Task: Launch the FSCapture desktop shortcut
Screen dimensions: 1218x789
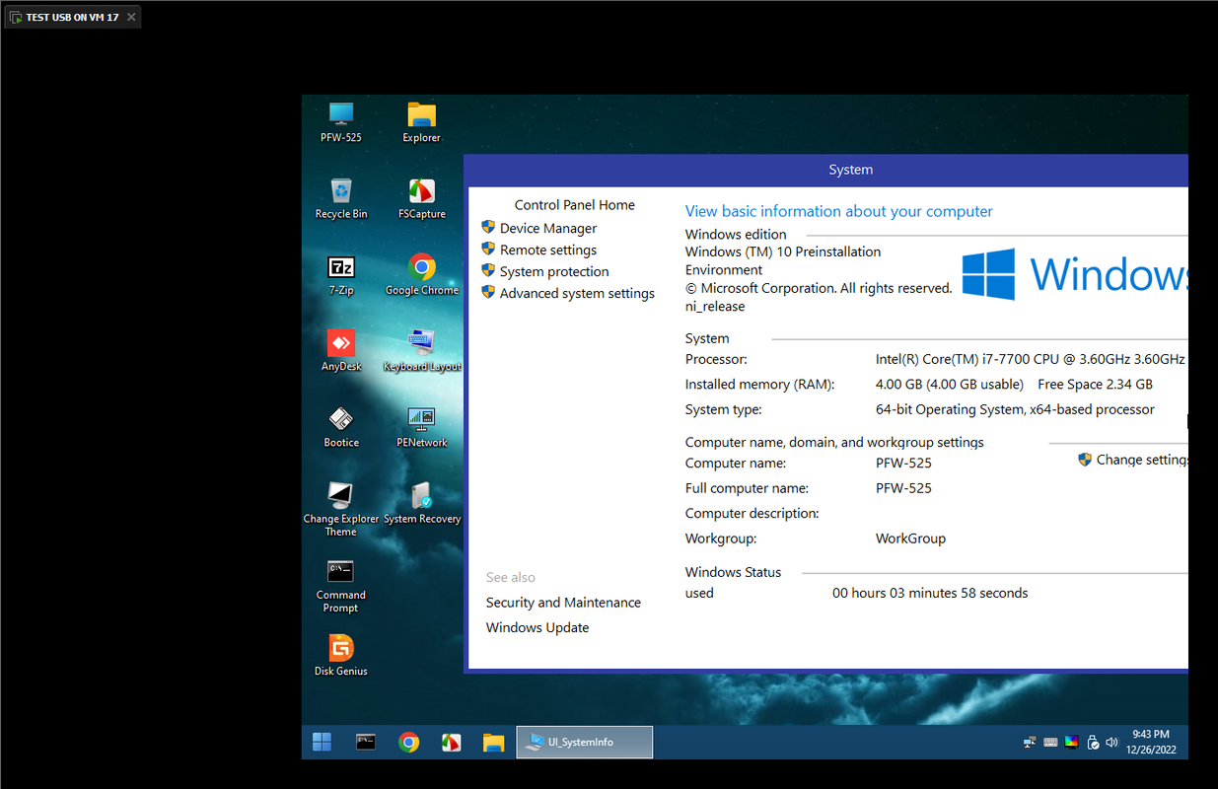Action: pyautogui.click(x=421, y=198)
